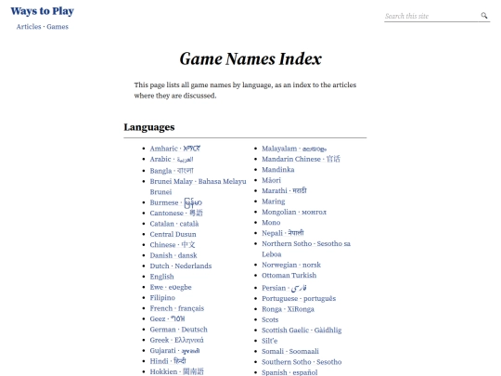Screen dimensions: 501x376
Task: Open the Cantonese language link
Action: click(x=176, y=213)
